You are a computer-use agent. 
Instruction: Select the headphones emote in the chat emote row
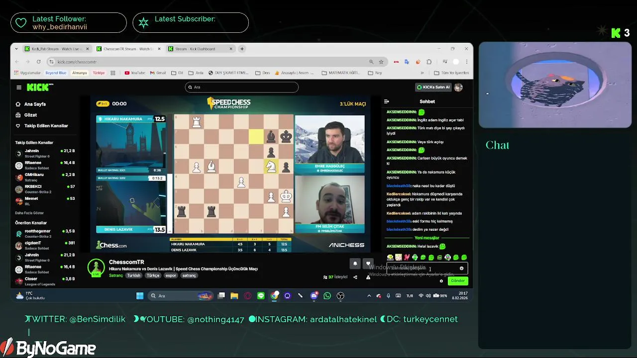(447, 258)
